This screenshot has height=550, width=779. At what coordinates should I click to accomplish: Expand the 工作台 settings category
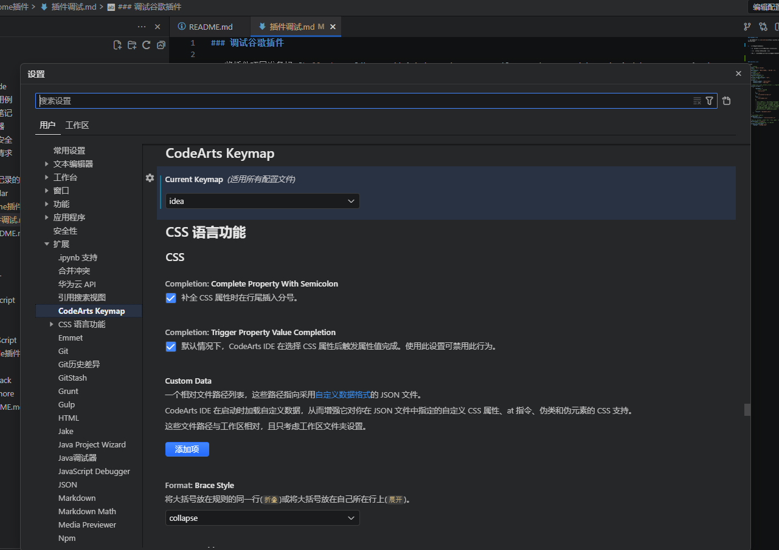(x=47, y=177)
